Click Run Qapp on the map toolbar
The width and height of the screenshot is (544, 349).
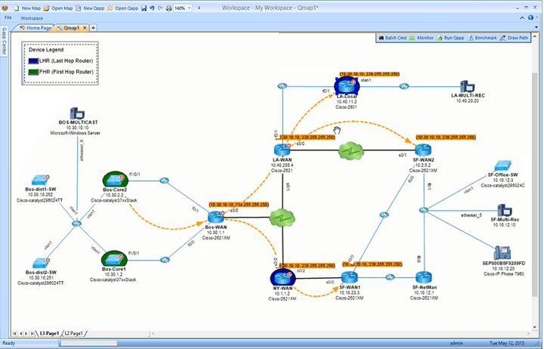click(450, 38)
